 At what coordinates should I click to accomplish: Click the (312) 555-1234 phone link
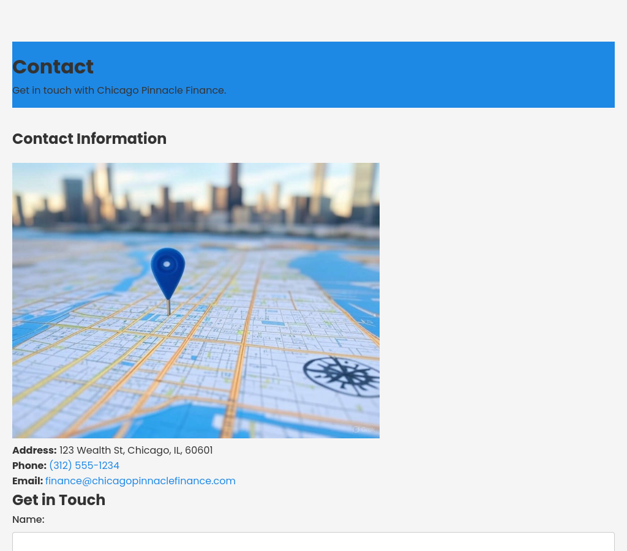[84, 466]
